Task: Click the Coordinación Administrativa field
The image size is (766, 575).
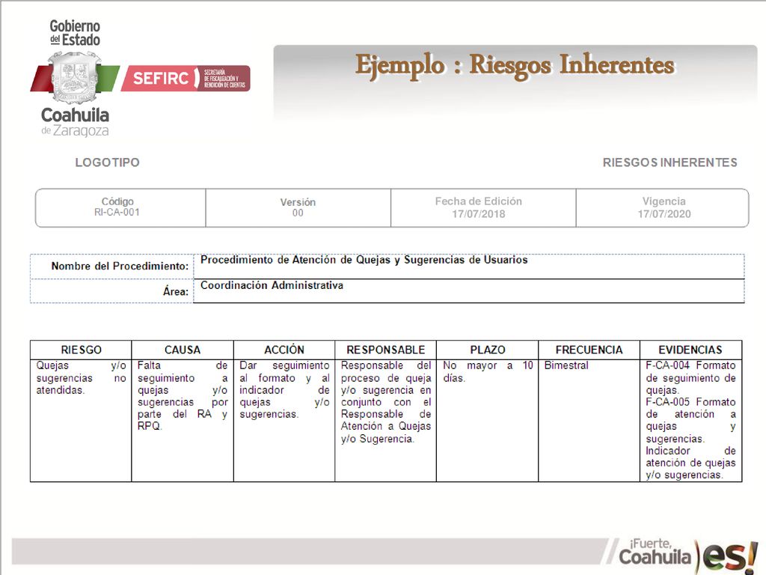Action: [468, 291]
